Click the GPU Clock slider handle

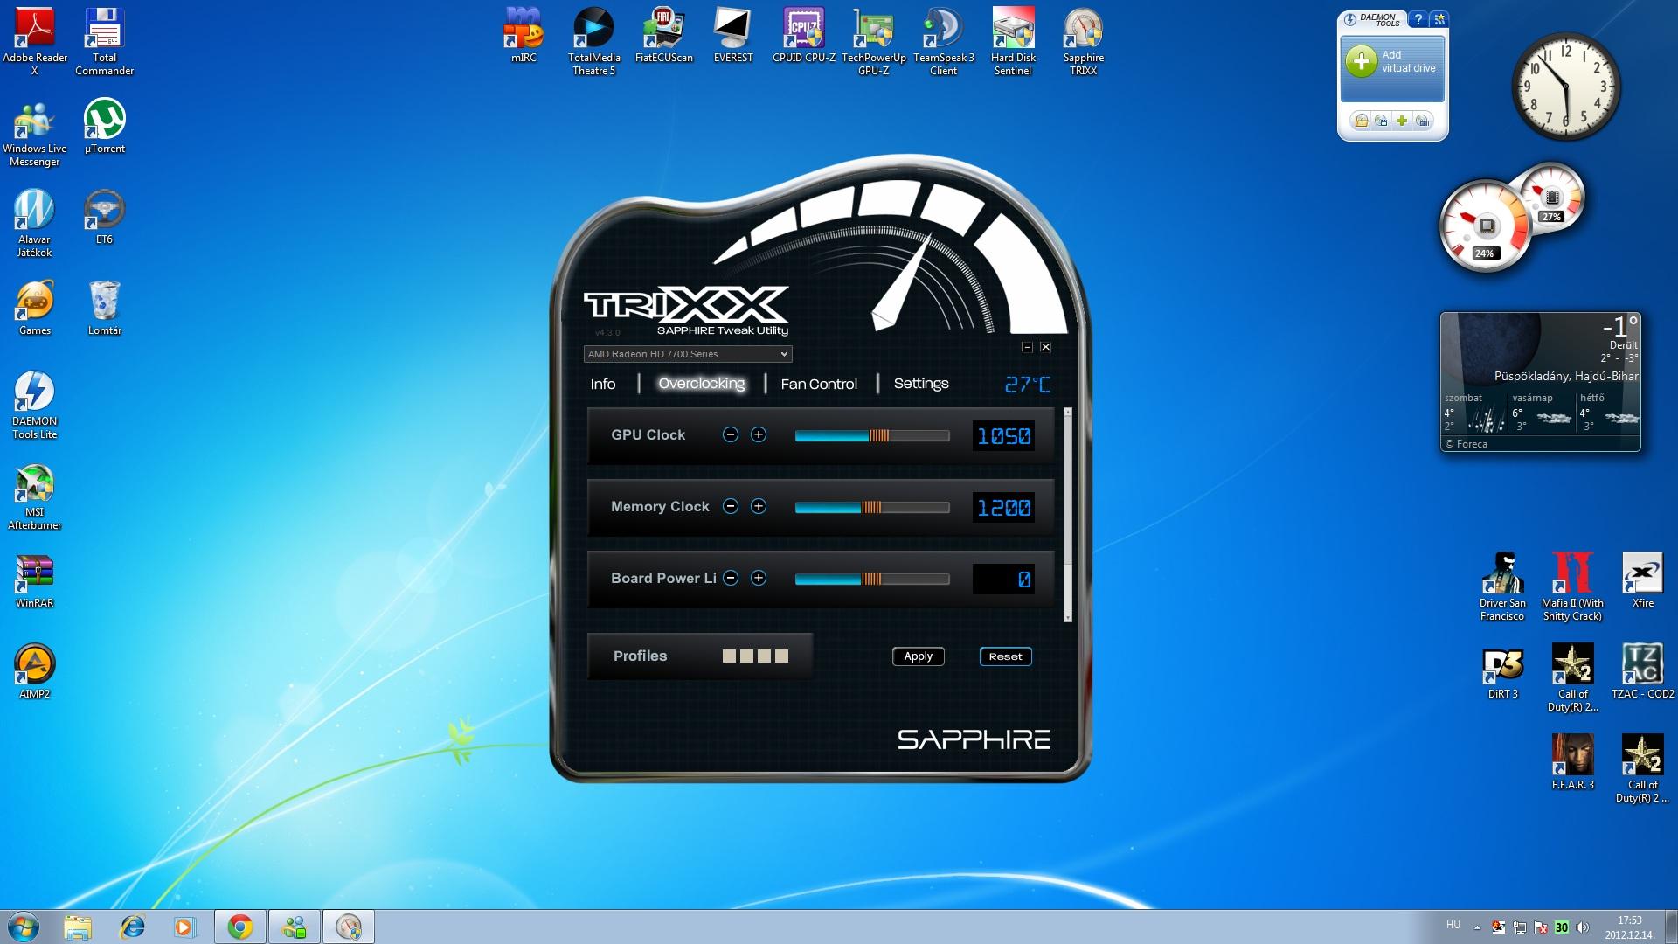(x=878, y=435)
